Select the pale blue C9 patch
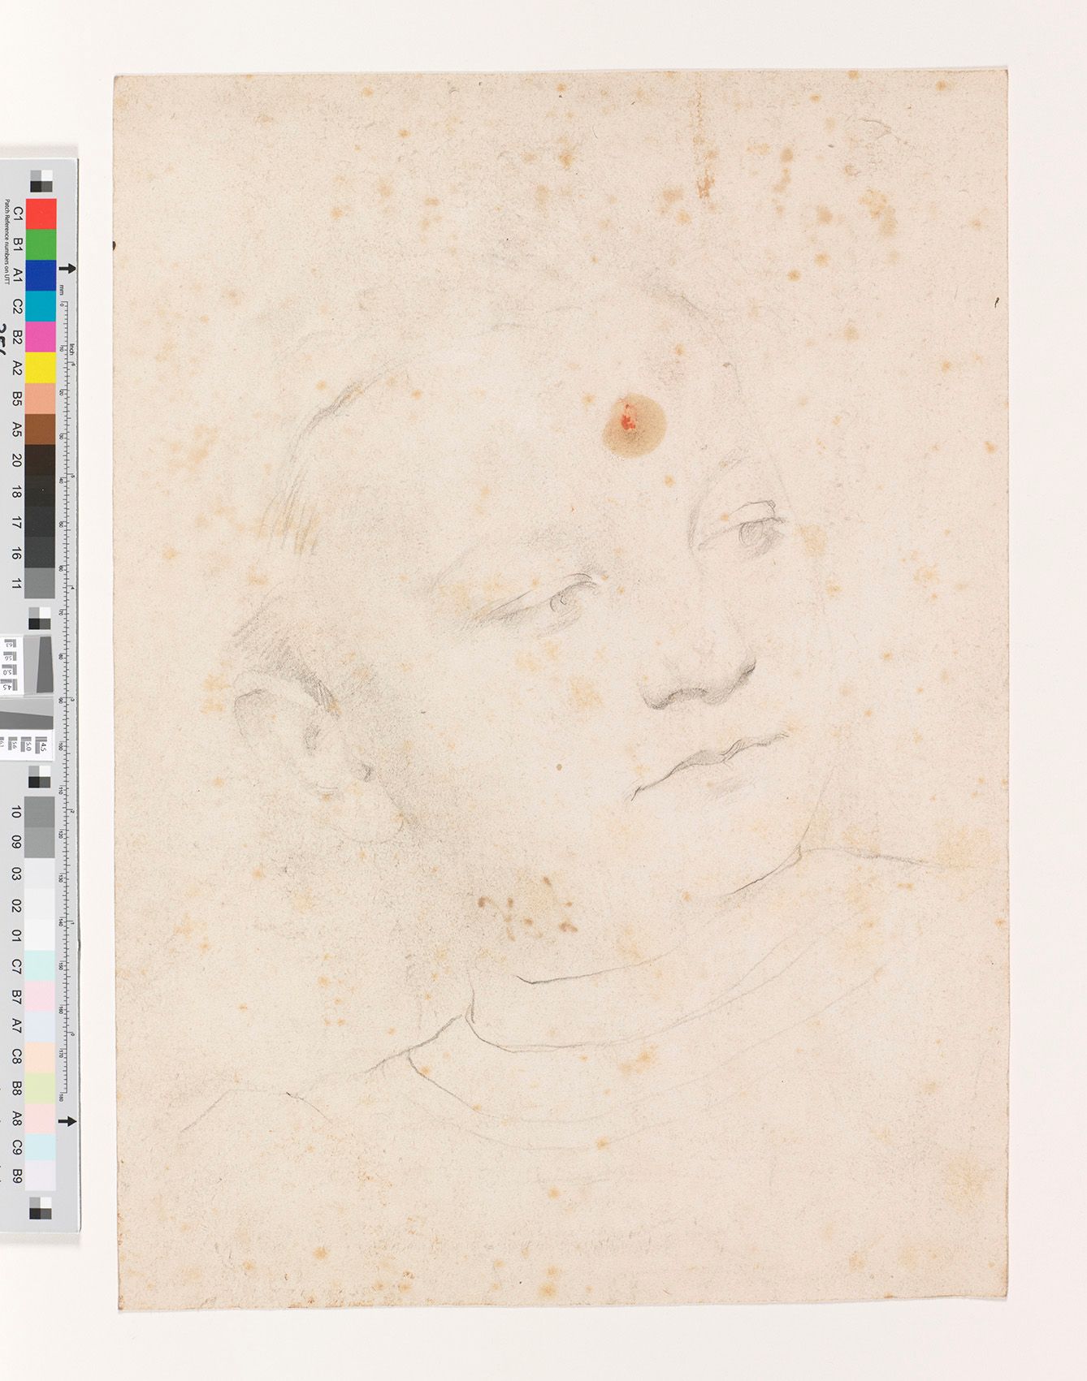Screen dimensions: 1087x1381 tap(41, 1151)
